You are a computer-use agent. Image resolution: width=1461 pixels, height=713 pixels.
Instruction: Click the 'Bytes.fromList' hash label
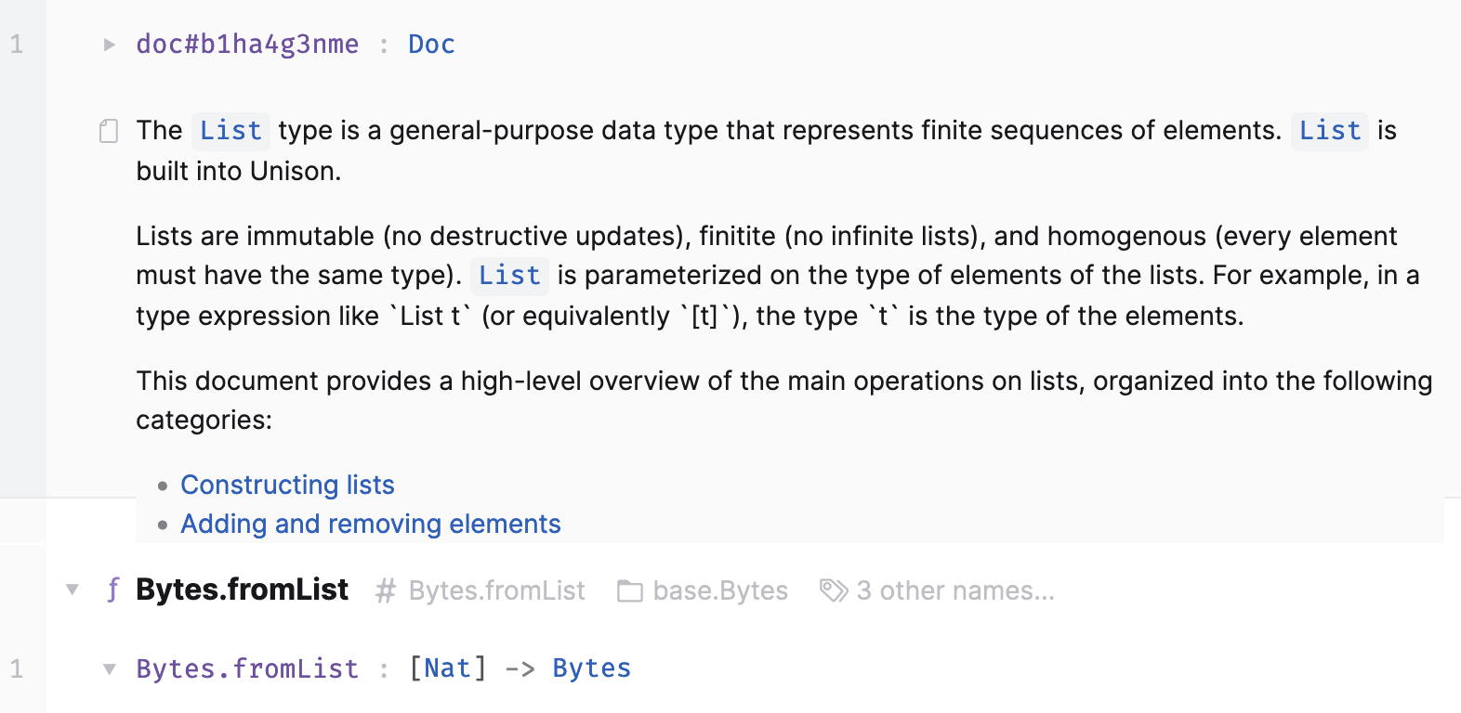click(x=497, y=590)
